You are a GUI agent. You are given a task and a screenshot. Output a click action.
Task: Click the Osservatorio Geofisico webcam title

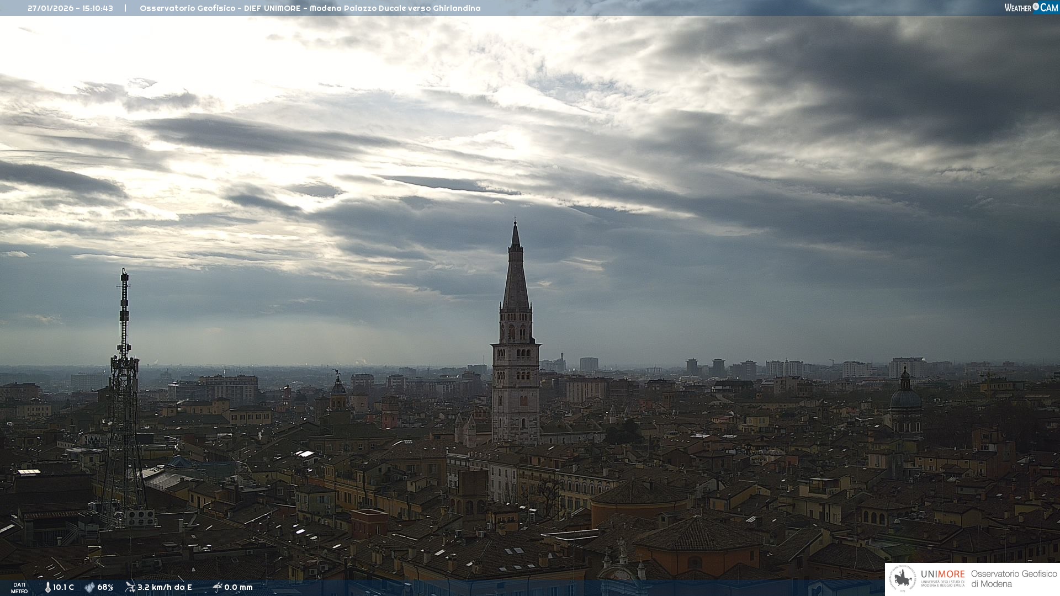pos(310,8)
